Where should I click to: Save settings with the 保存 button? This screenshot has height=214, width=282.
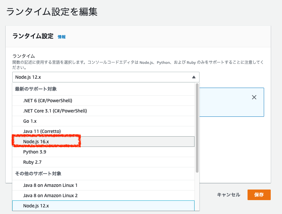(259, 195)
